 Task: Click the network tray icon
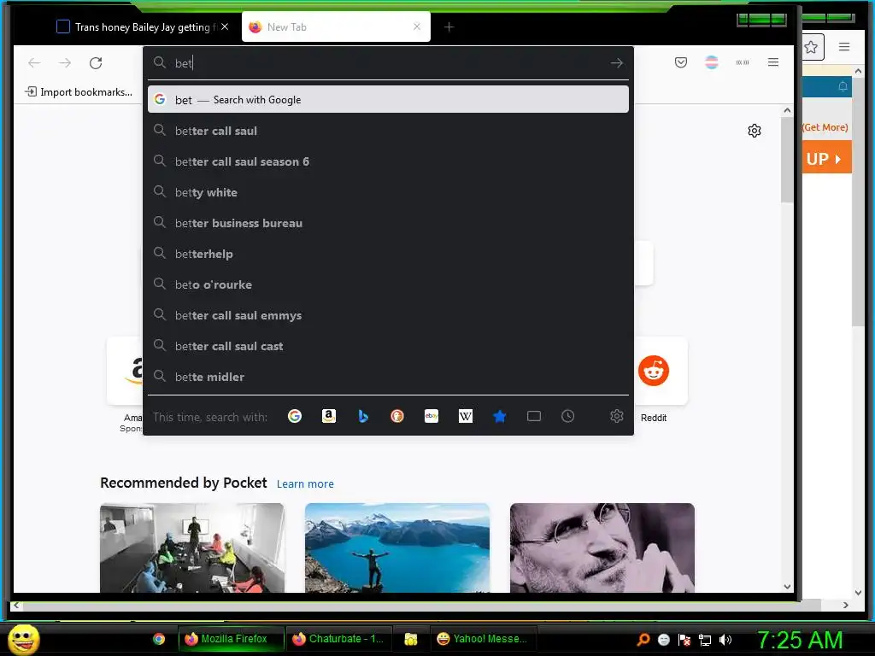click(705, 640)
